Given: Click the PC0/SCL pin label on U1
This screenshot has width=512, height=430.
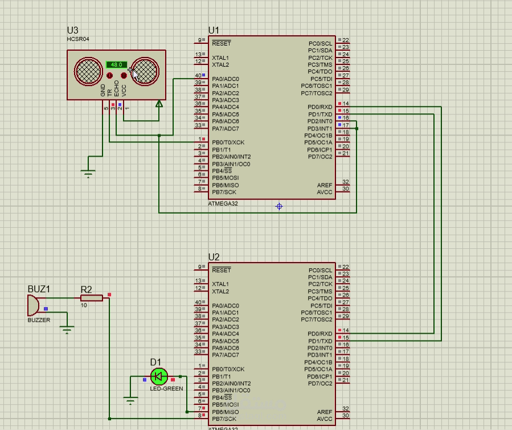Looking at the screenshot, I should coord(320,43).
